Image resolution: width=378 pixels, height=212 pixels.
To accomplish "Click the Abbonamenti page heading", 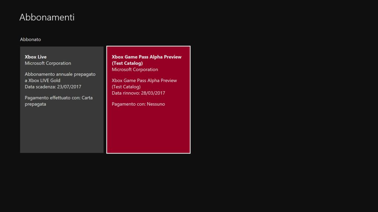I will coord(47,17).
